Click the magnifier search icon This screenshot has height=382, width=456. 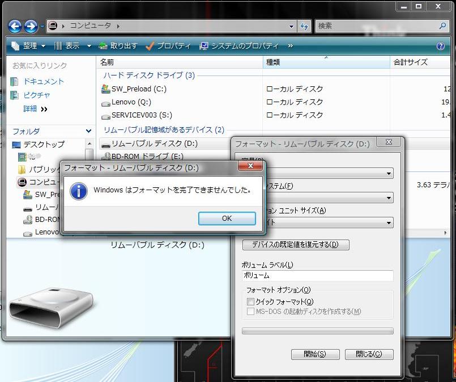(442, 26)
